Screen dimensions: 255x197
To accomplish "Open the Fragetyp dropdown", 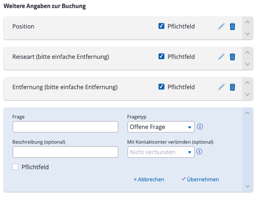I will (x=161, y=127).
